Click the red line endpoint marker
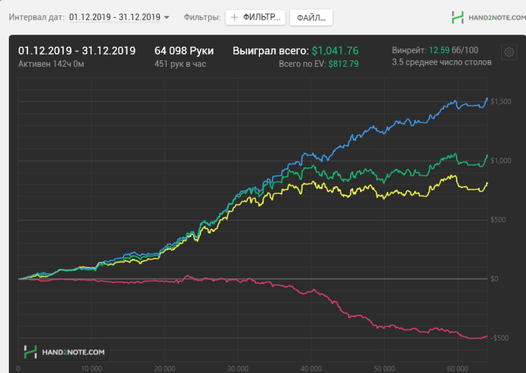This screenshot has height=373, width=526. (x=487, y=336)
